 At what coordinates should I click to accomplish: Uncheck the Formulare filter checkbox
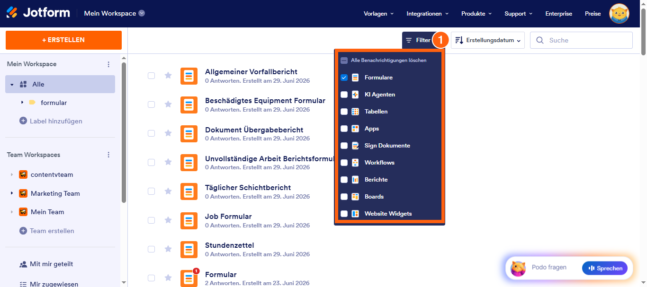pyautogui.click(x=344, y=78)
